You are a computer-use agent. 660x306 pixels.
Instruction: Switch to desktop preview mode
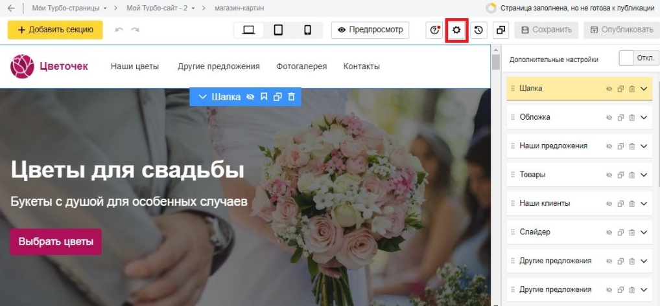coord(248,30)
